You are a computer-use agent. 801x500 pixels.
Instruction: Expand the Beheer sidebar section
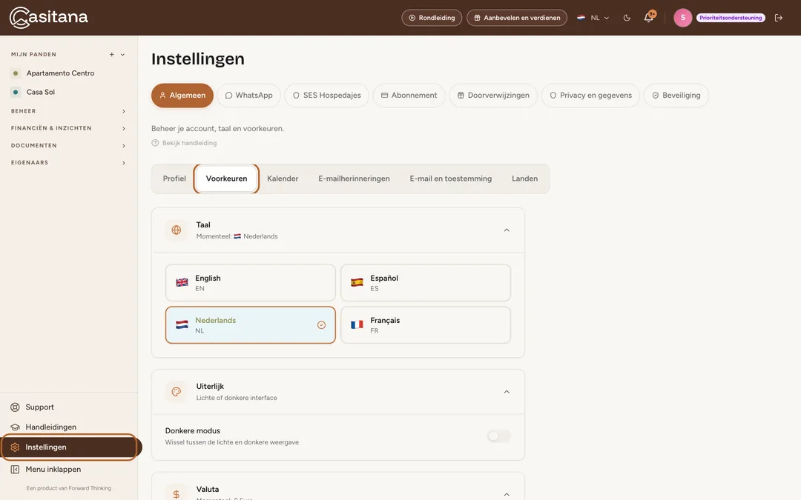68,111
